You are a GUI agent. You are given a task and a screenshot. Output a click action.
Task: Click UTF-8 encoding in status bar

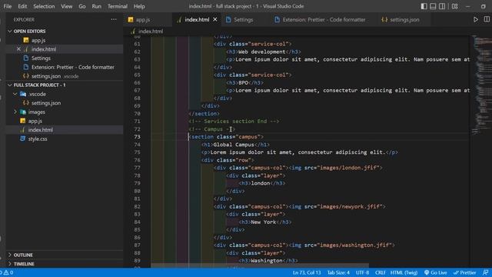pyautogui.click(x=362, y=272)
